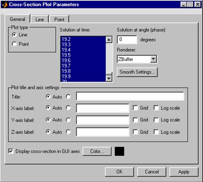Screen dimensions: 203x182
Task: Select the Line plot type radio button
Action: 14,35
